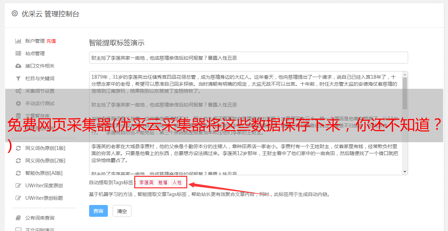Click the 充值 recharge link
Screen dimensions: 448x231
pyautogui.click(x=51, y=41)
